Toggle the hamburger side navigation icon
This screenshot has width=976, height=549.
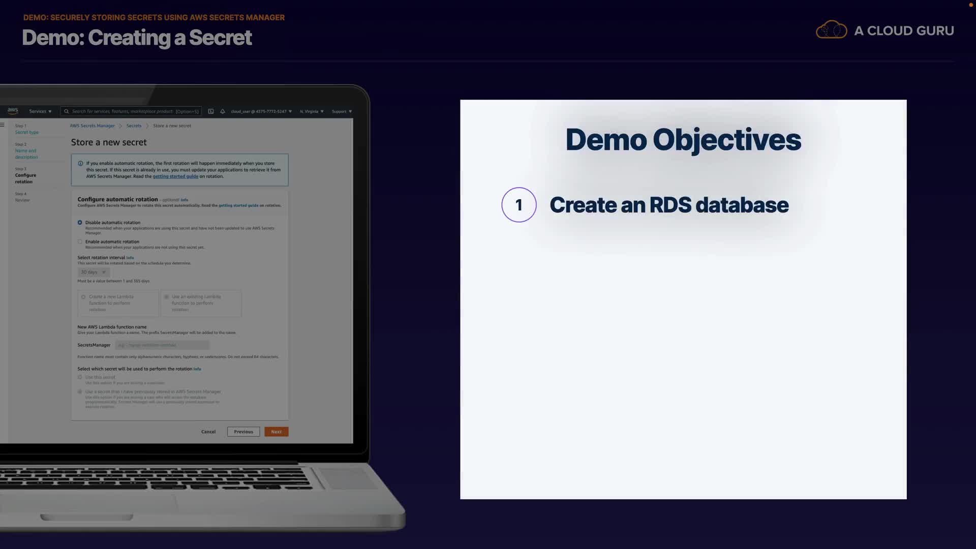3,125
